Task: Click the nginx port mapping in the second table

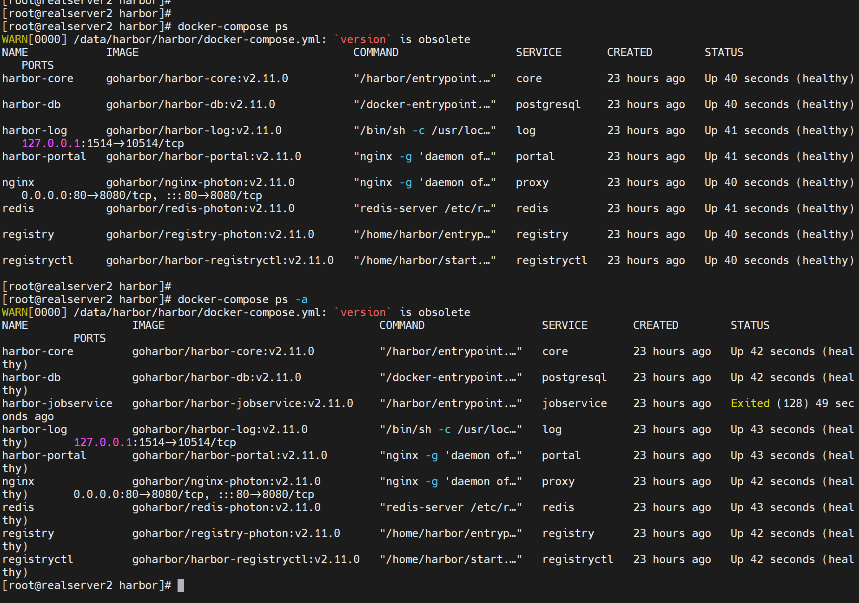Action: point(193,494)
